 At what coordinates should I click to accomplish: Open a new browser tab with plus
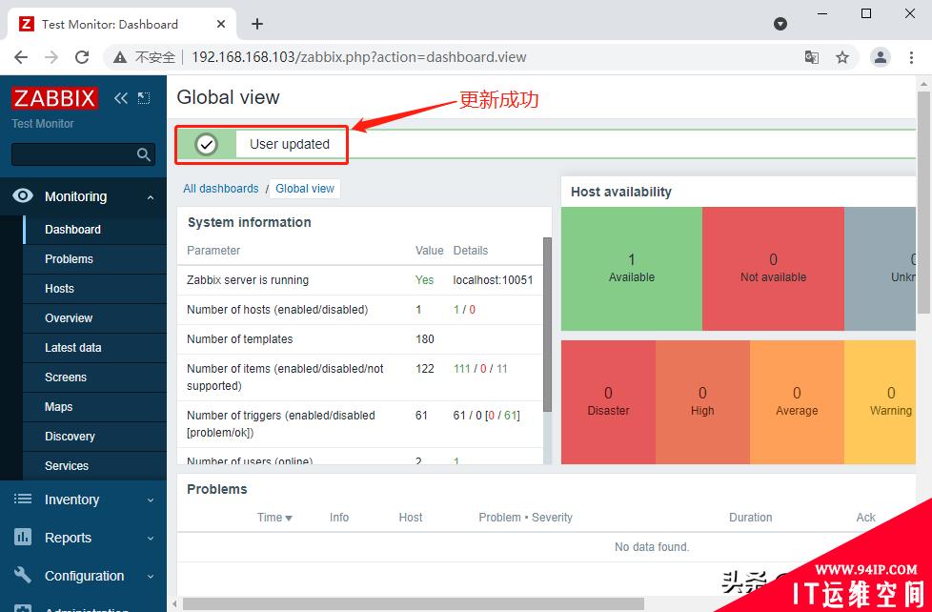256,24
